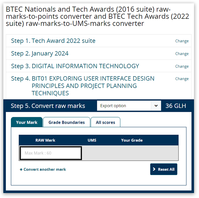199x198 pixels.
Task: Change the Step 3 Digital Information Technology selection
Action: (182, 66)
